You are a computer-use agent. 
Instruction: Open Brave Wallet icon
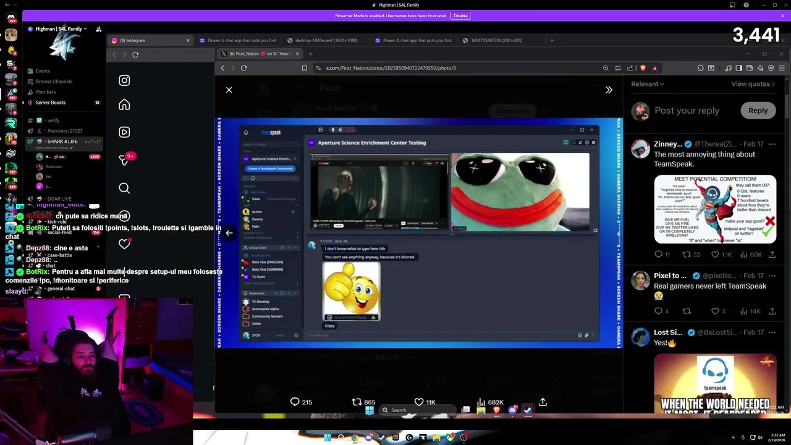pos(749,68)
